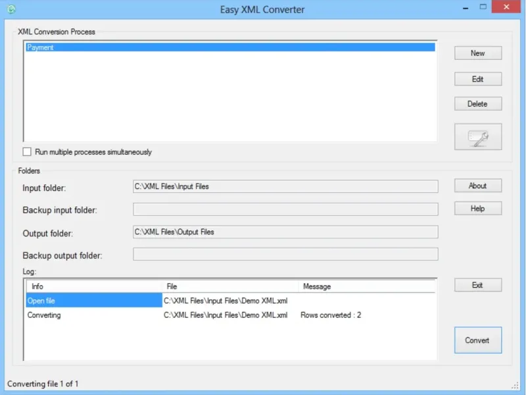Viewport: 526px width, 395px height.
Task: Edit the selected Payment process
Action: click(x=478, y=79)
